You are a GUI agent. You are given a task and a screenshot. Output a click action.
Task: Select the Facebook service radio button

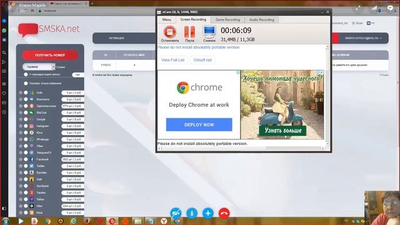pos(26,159)
